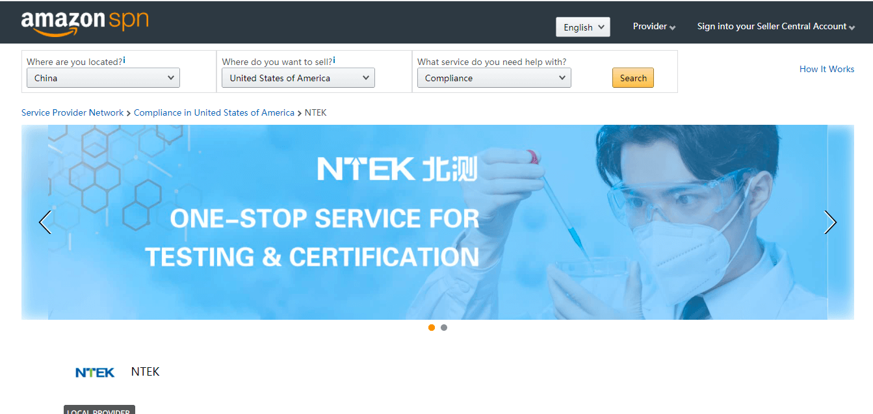
Task: Open the 'United States of America' marketplace dropdown
Action: click(x=298, y=77)
